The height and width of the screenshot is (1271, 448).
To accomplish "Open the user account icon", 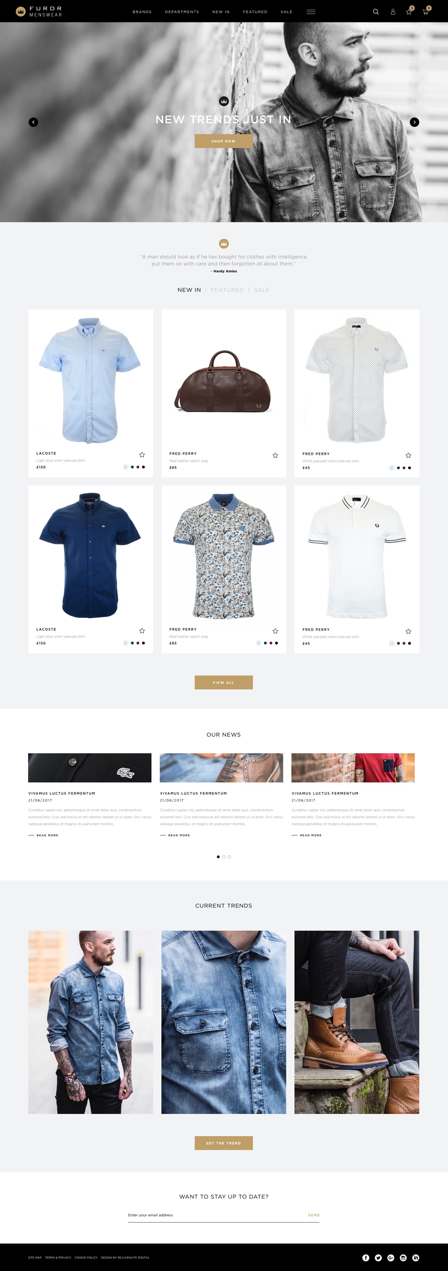I will point(393,12).
